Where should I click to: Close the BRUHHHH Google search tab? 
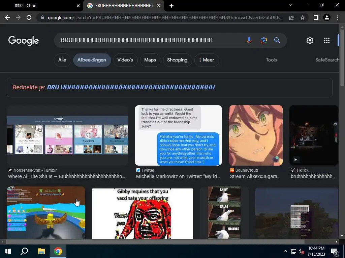coord(159,6)
